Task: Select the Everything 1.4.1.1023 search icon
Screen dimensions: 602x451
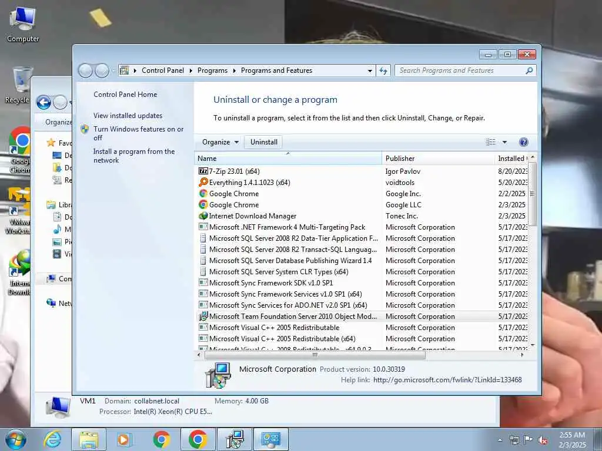Action: pyautogui.click(x=203, y=182)
